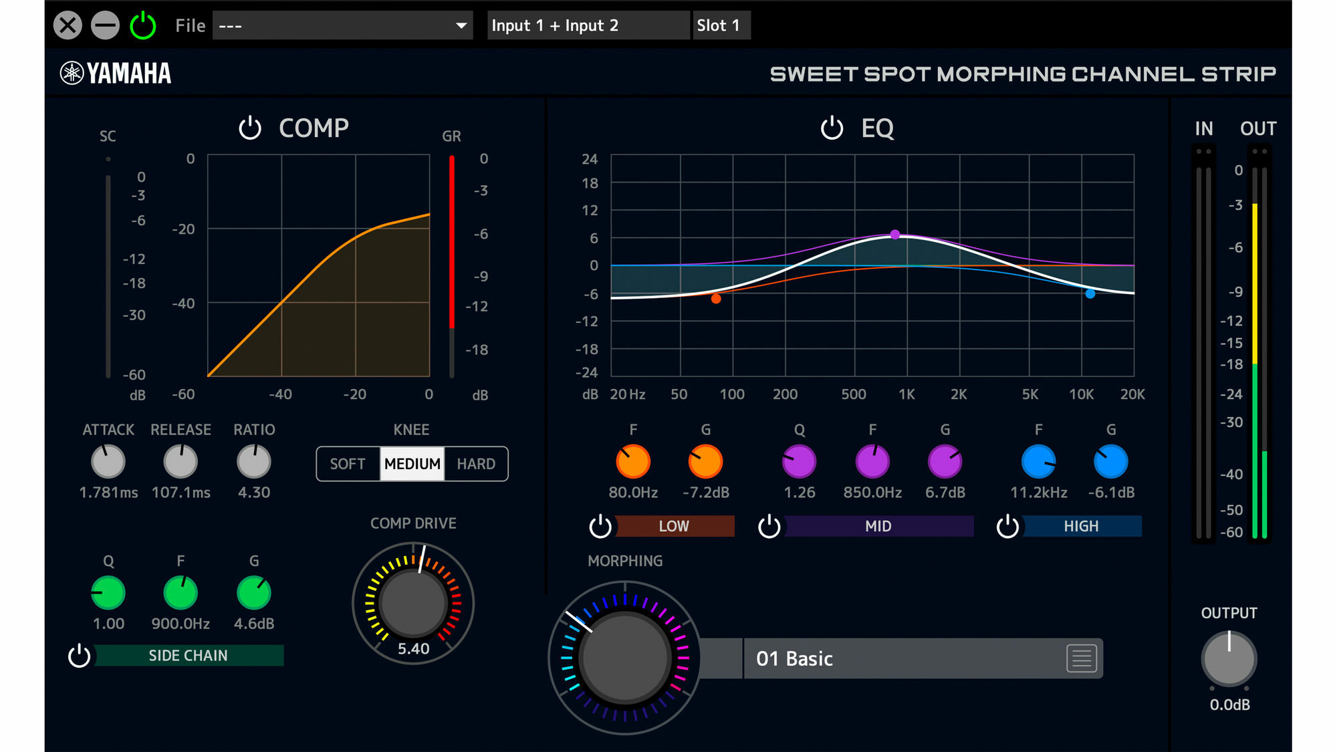The width and height of the screenshot is (1337, 752).
Task: Close the plugin with the X button
Action: (x=68, y=25)
